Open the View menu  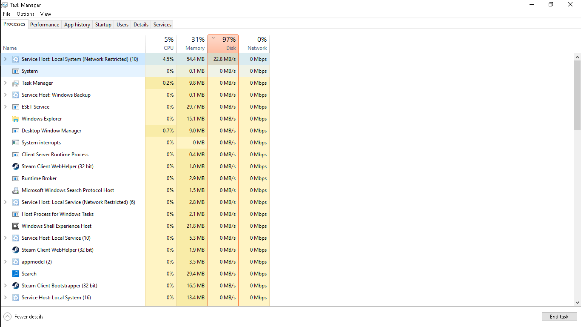click(x=46, y=14)
